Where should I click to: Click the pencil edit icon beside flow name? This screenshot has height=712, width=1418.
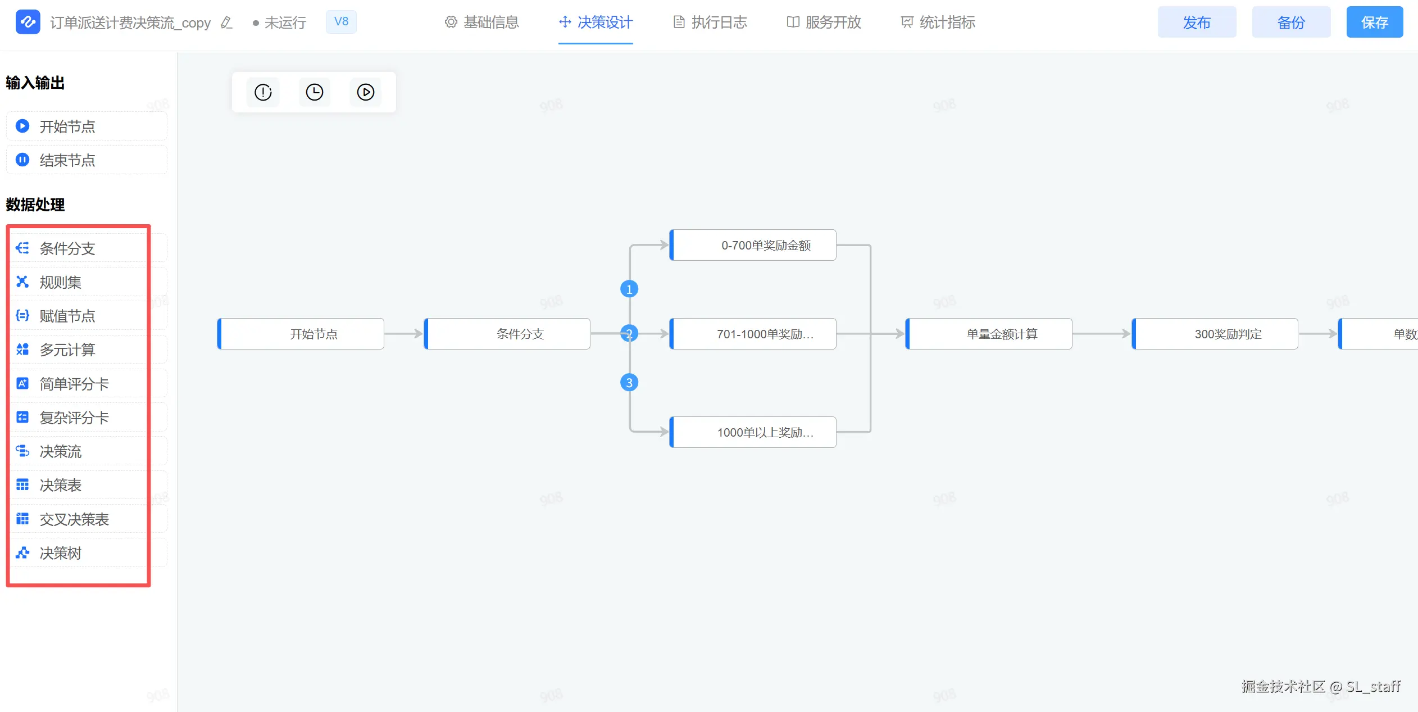click(226, 22)
